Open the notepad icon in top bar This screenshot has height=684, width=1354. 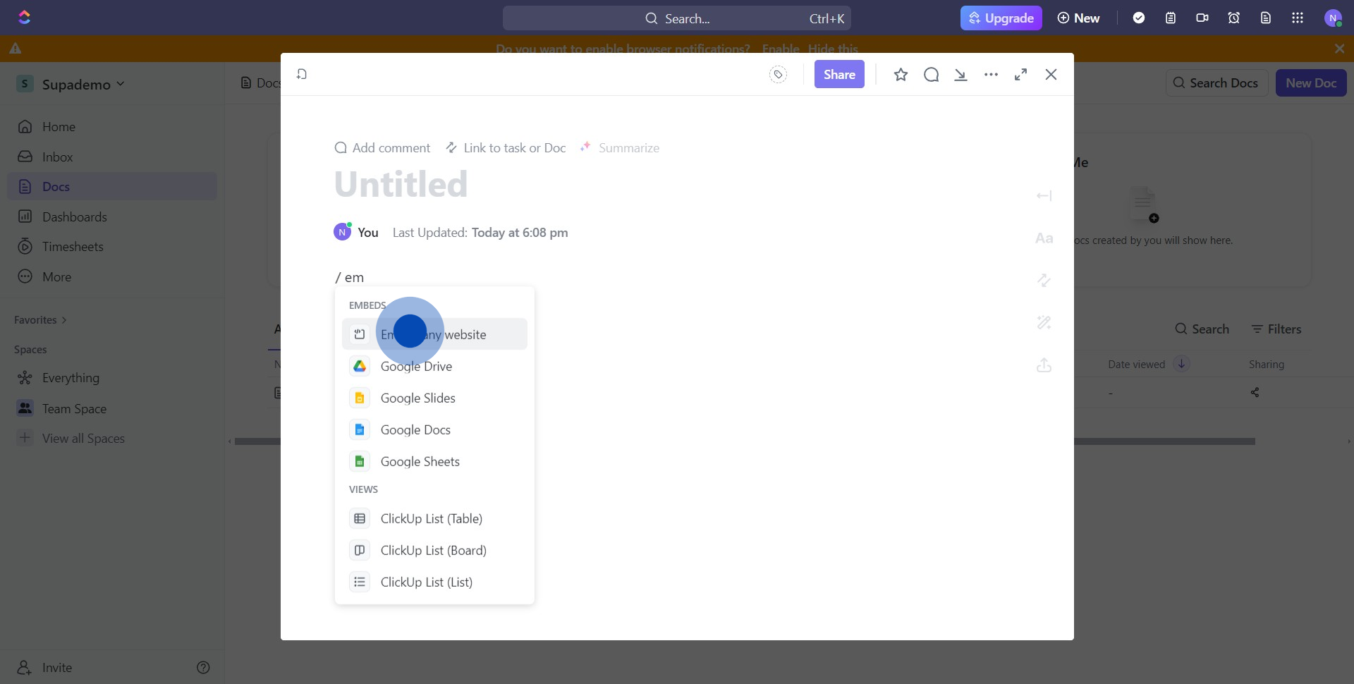1171,18
